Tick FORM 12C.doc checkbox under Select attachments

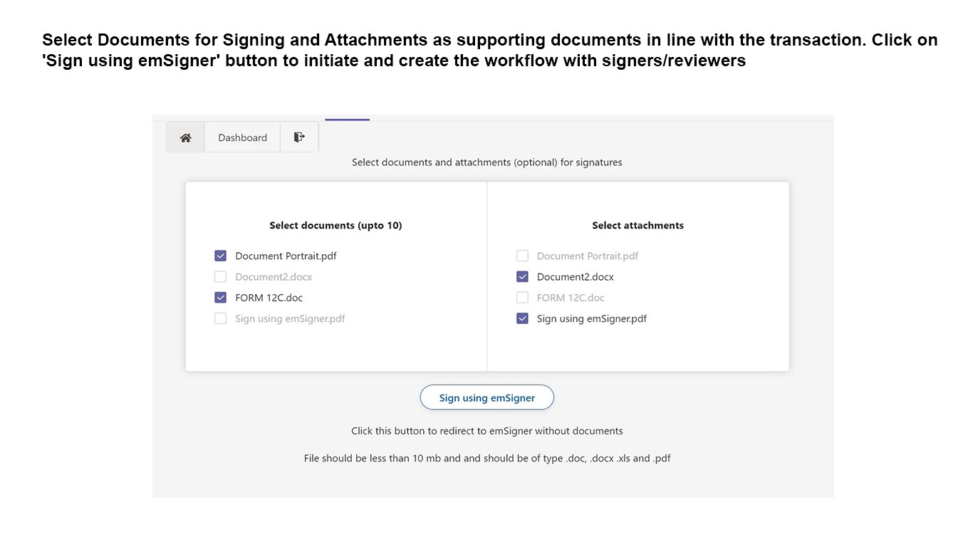click(522, 298)
